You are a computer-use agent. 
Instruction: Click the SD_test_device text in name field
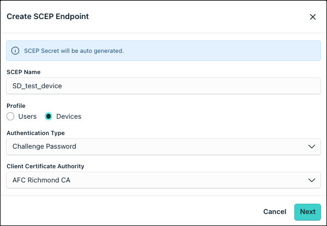coord(37,86)
